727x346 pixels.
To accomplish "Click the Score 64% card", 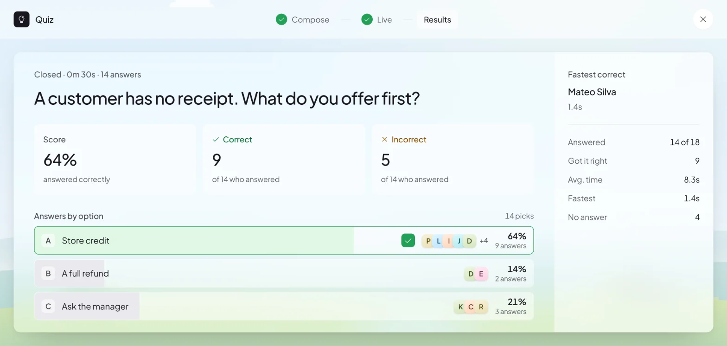I will (115, 159).
